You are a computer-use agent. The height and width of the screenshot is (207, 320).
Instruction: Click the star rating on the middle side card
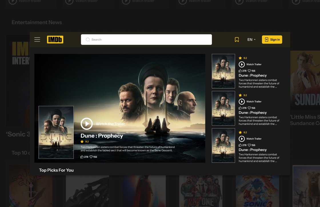(243, 95)
